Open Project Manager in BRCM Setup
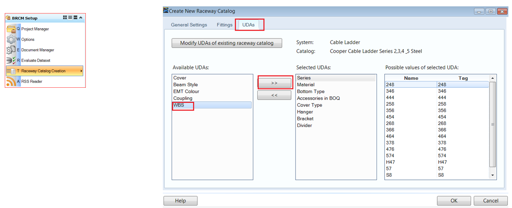The height and width of the screenshot is (208, 512). [44, 29]
